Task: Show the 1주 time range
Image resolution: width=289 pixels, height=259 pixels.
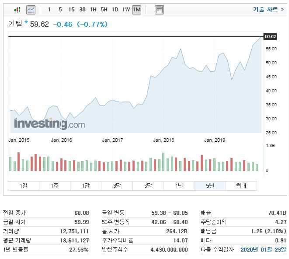Action: [55, 186]
